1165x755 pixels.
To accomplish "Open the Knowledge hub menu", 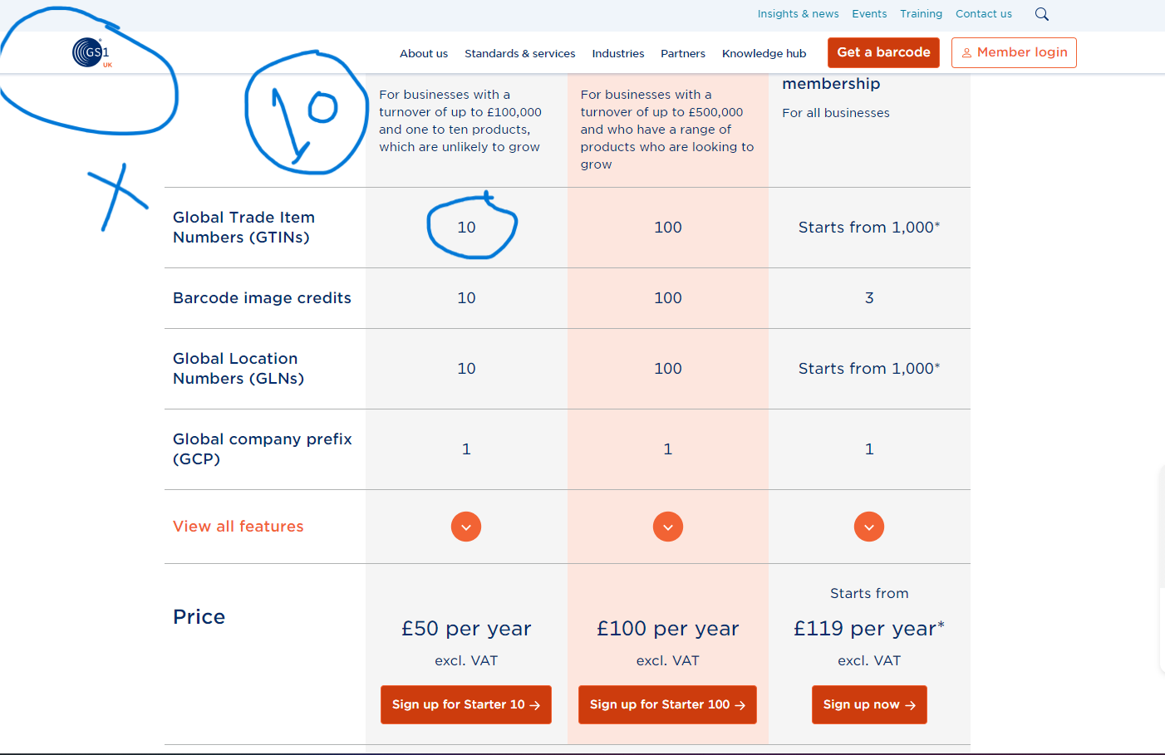I will pos(764,53).
